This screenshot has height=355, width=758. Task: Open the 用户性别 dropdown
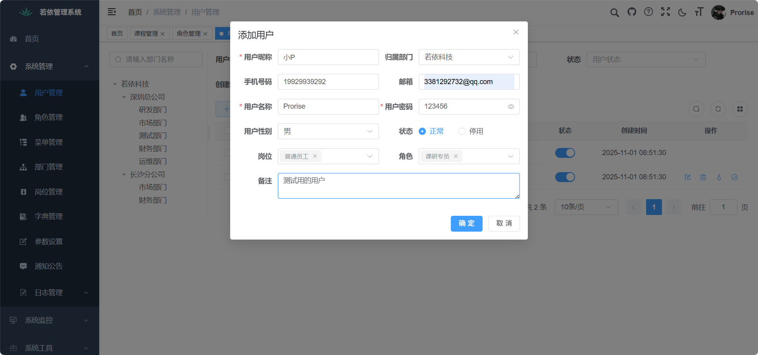pyautogui.click(x=328, y=131)
